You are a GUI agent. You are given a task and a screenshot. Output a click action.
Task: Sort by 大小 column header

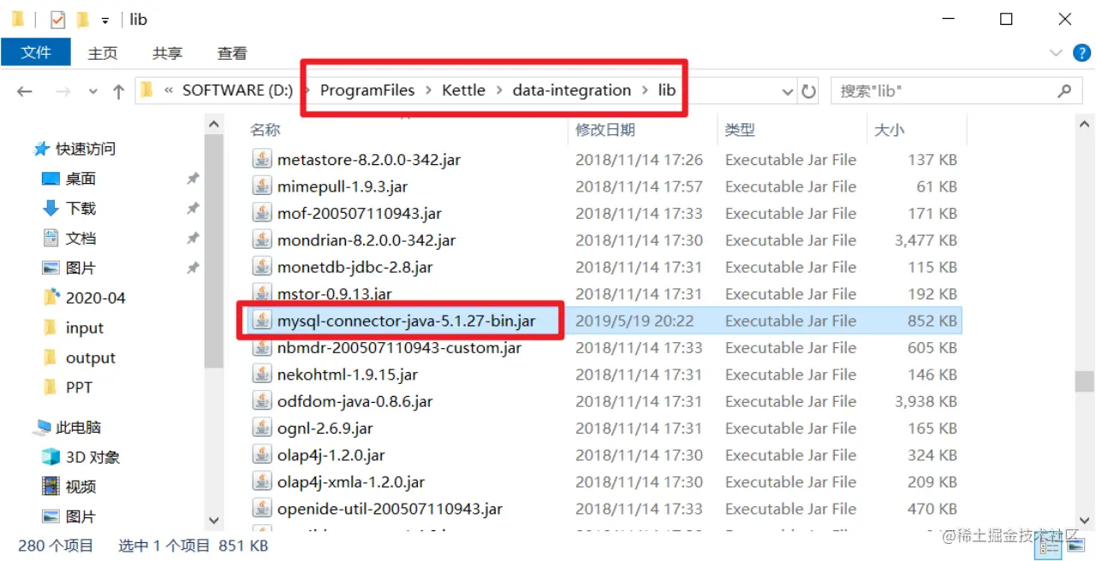tap(889, 130)
